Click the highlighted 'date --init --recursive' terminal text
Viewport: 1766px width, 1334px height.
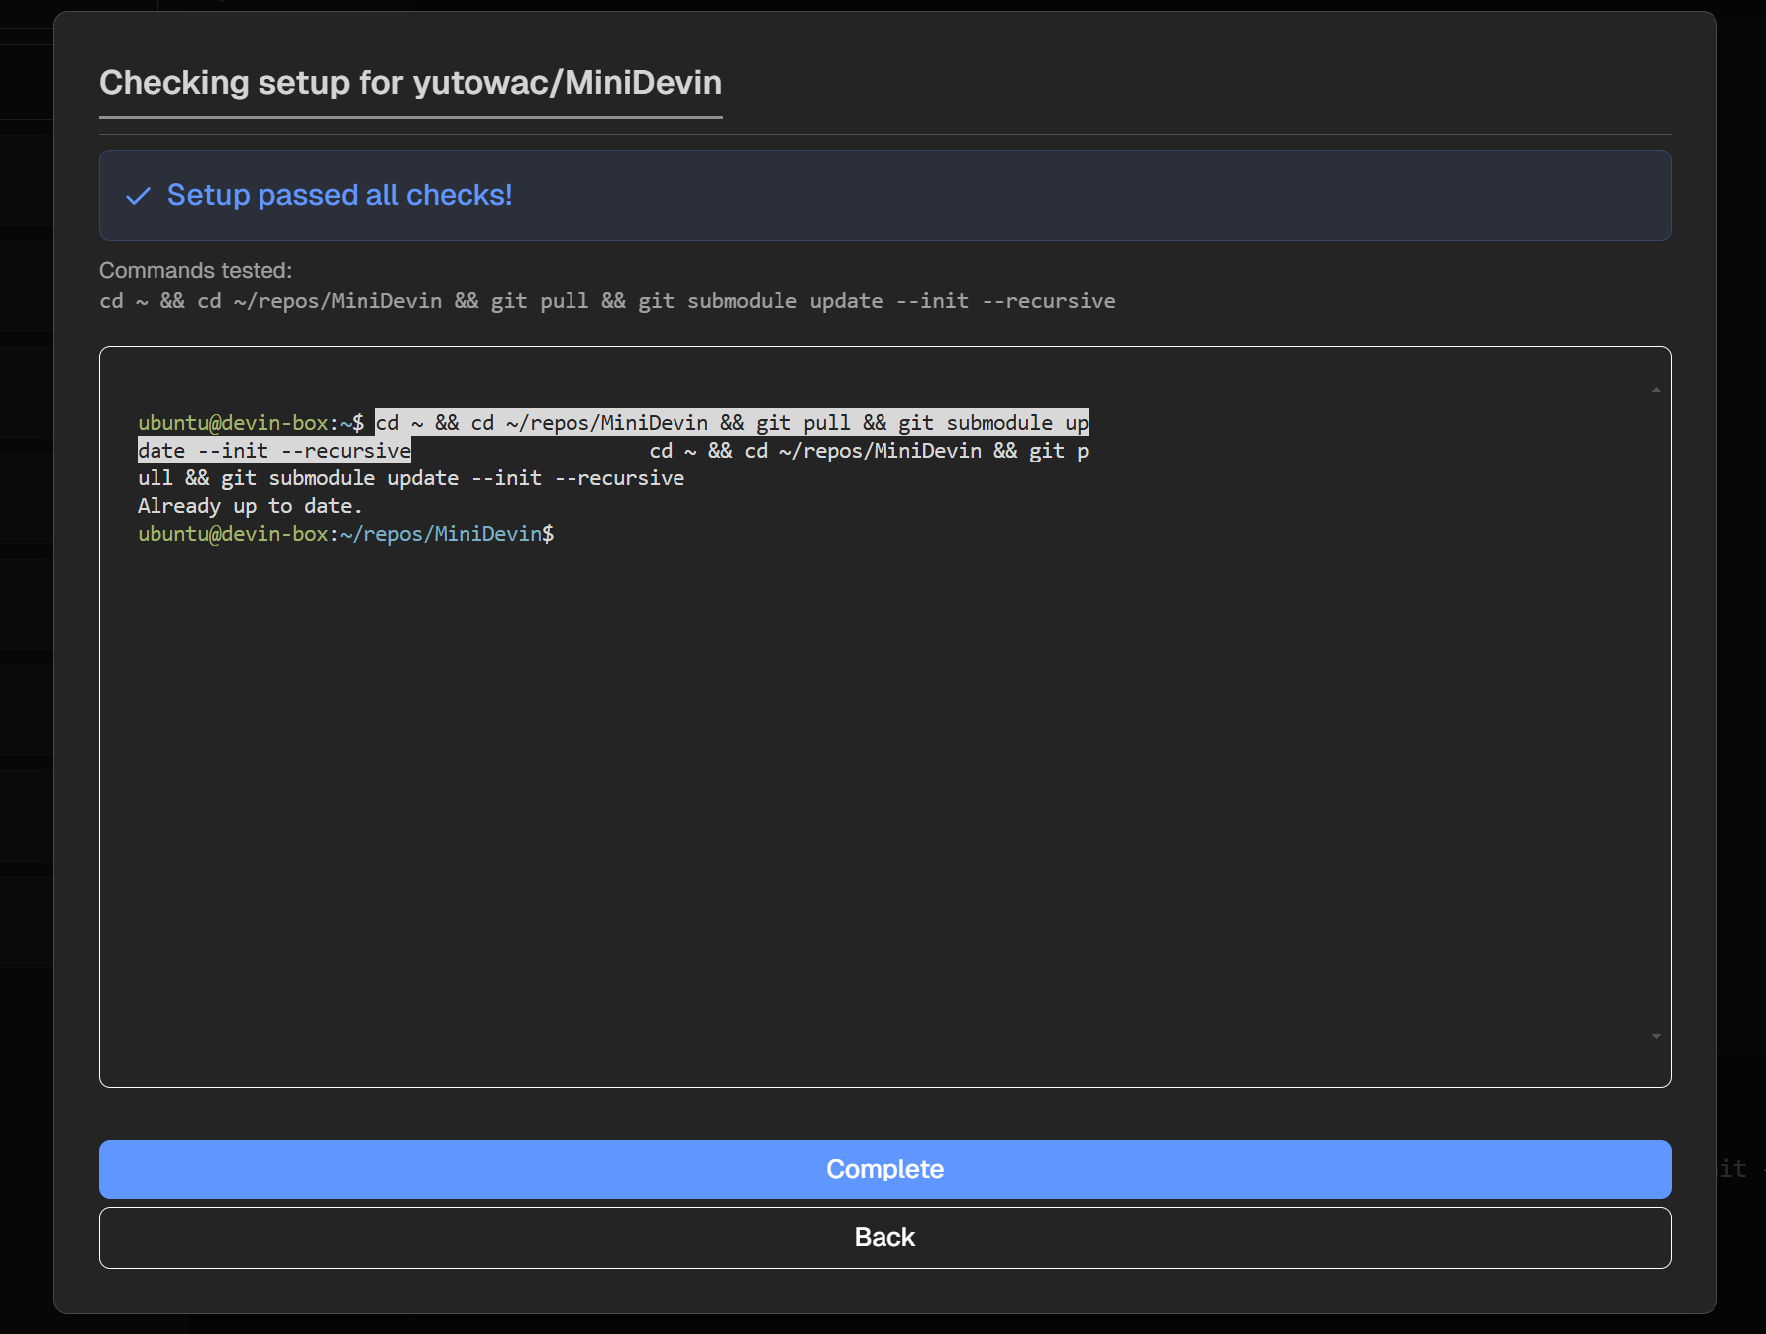tap(274, 451)
